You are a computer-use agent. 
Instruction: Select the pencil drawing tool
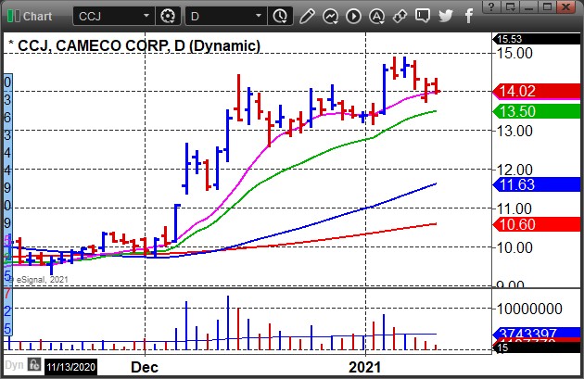307,17
